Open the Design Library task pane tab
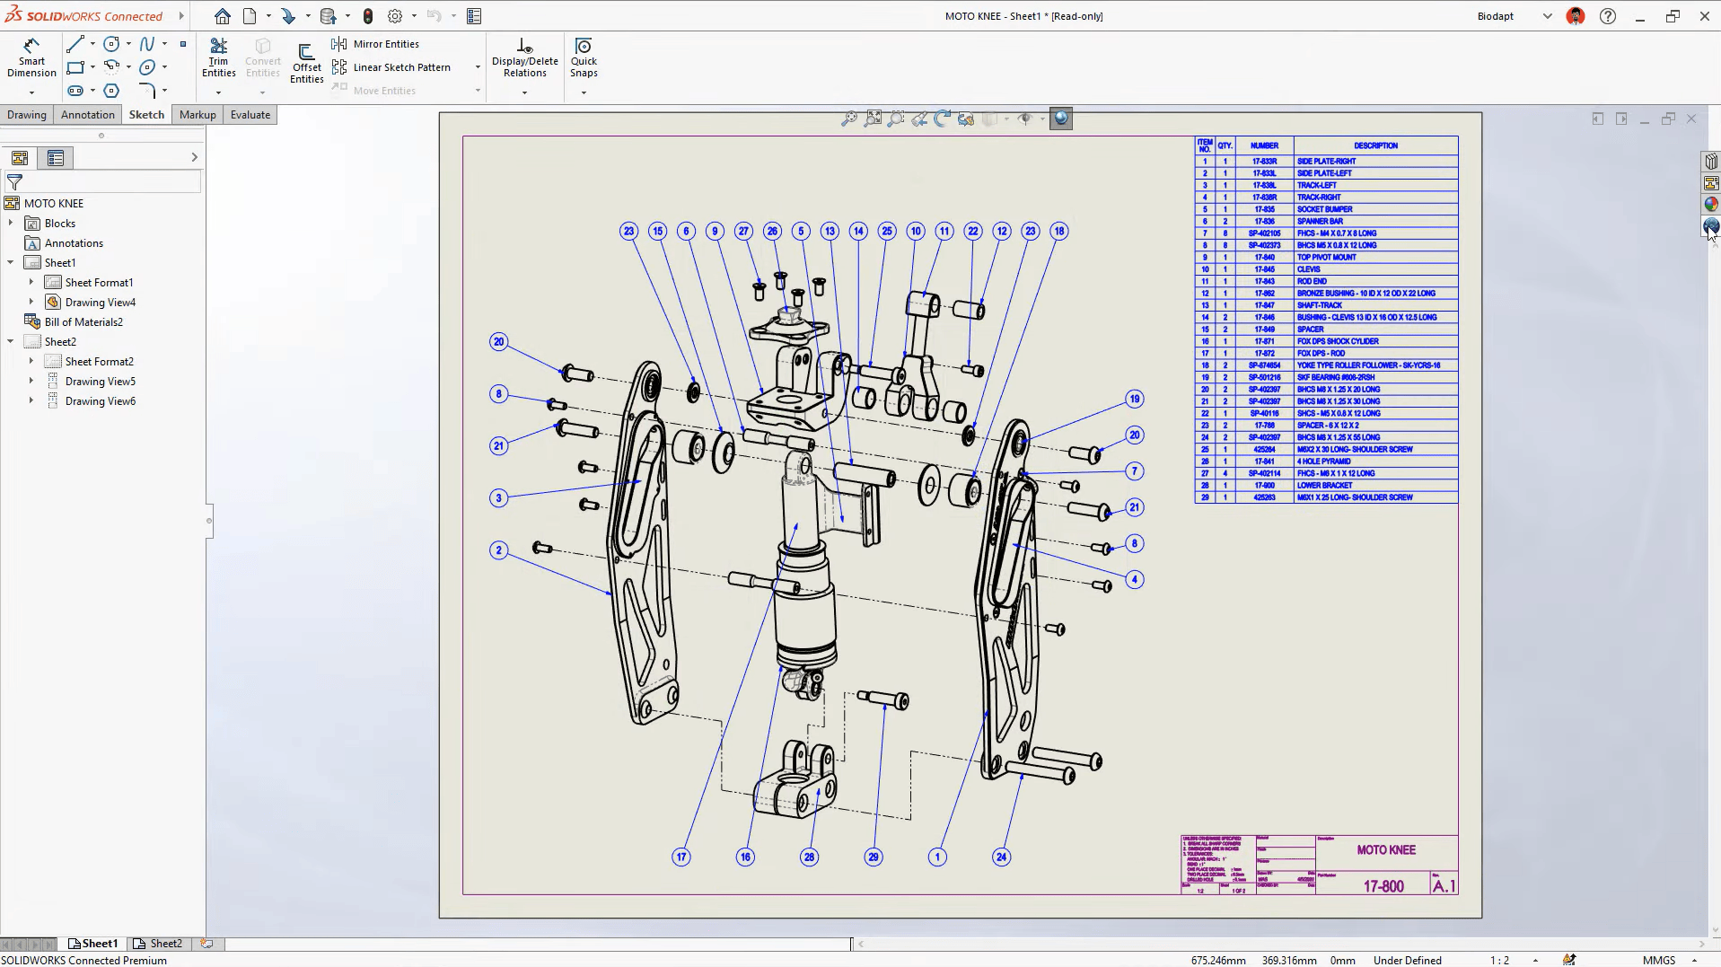Image resolution: width=1721 pixels, height=967 pixels. coord(1711,162)
